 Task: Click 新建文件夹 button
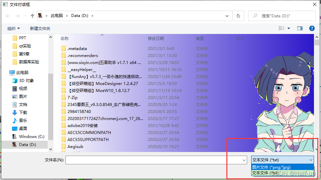tap(40, 28)
